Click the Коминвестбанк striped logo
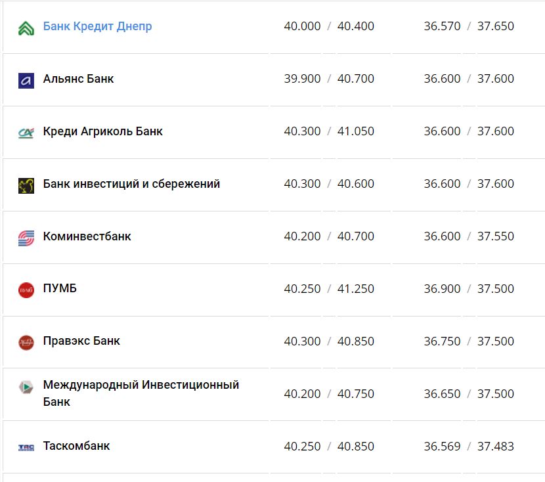 (x=26, y=238)
